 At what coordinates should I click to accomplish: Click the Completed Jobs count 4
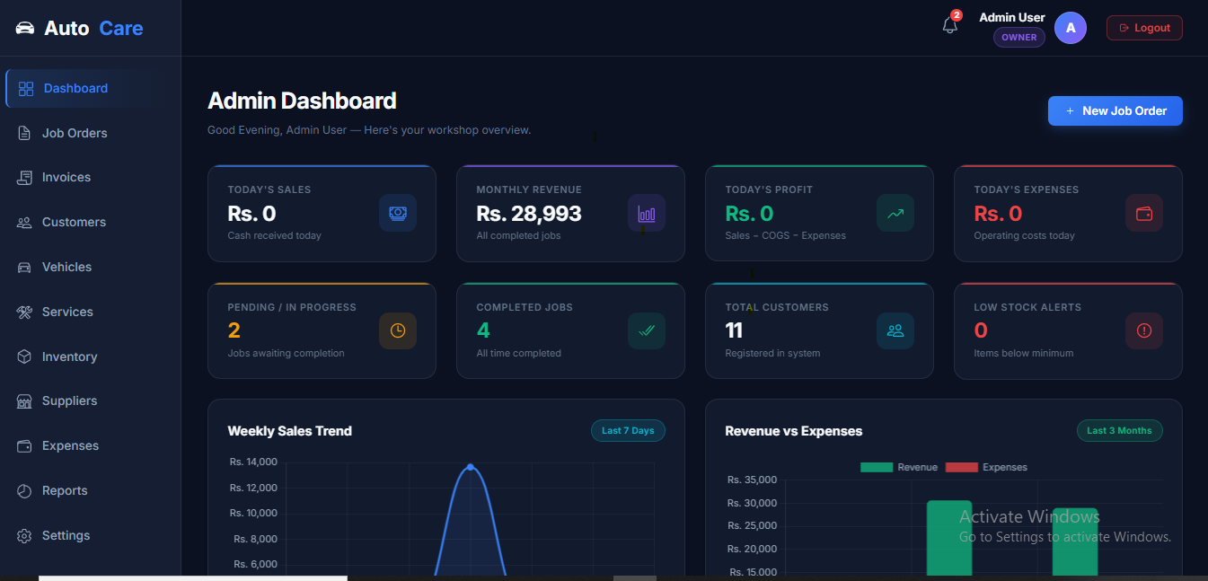[x=483, y=330]
